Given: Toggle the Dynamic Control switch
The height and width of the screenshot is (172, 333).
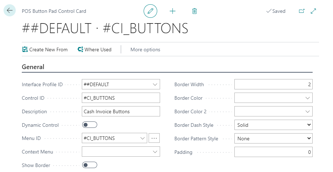Looking at the screenshot, I should [90, 125].
